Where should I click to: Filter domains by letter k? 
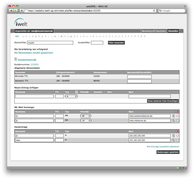[55, 36]
